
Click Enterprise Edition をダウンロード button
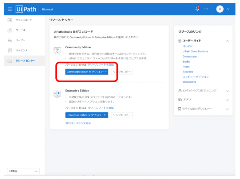click(87, 115)
